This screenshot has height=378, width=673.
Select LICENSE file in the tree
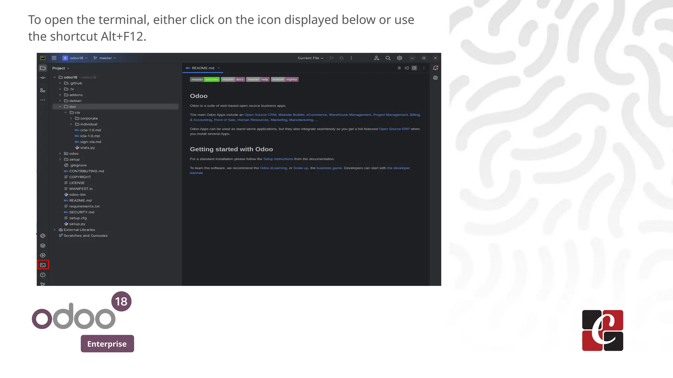pyautogui.click(x=74, y=183)
